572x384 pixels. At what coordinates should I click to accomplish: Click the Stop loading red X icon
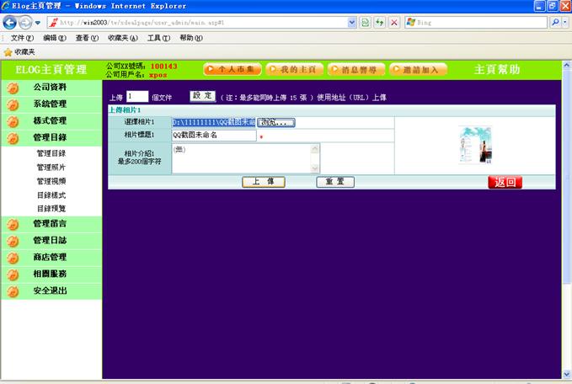coord(393,22)
